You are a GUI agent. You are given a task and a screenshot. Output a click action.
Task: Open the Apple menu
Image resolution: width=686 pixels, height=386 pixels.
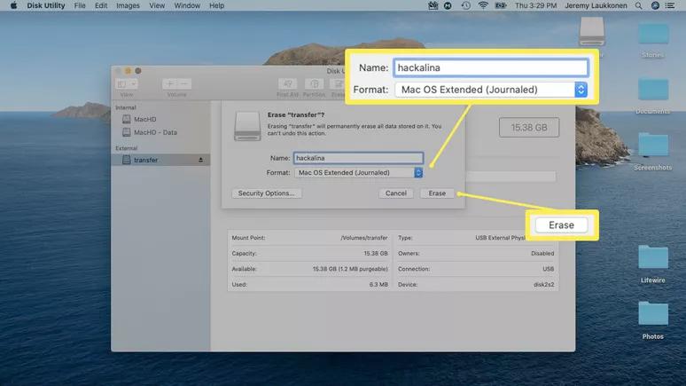click(13, 5)
